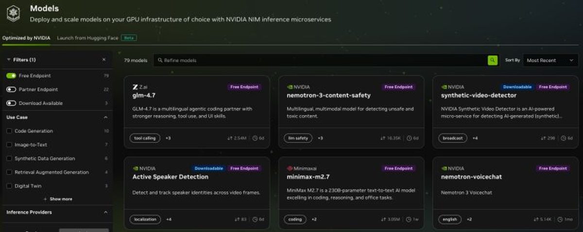Click clock icon on Active Speaker Detection card

[x=255, y=219]
